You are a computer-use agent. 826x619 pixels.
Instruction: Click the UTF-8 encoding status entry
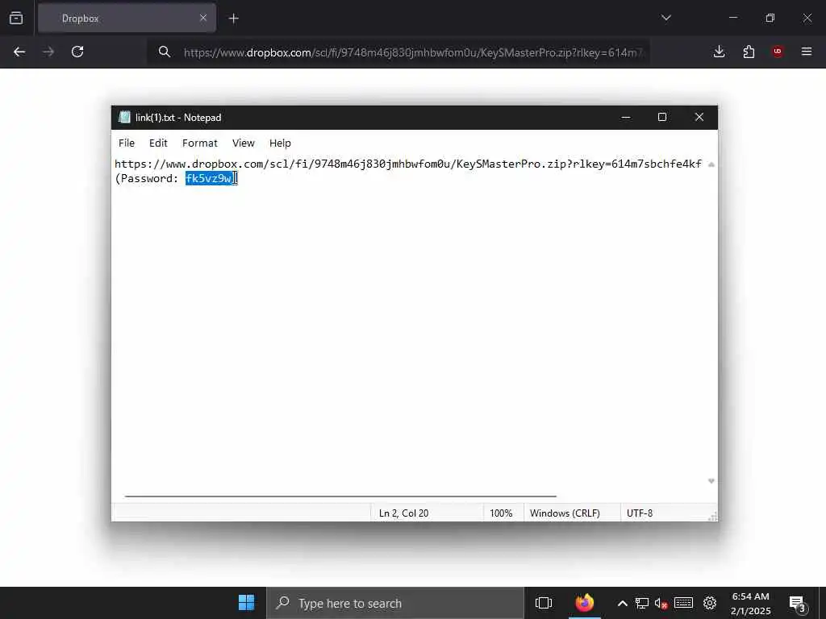point(640,513)
